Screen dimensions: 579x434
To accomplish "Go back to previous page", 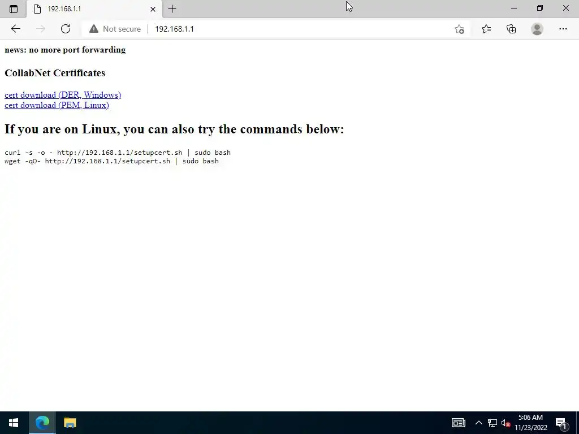I will click(15, 29).
